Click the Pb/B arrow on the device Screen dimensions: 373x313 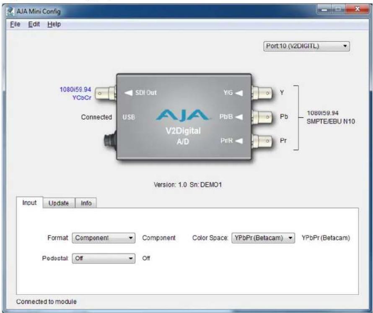(x=239, y=117)
